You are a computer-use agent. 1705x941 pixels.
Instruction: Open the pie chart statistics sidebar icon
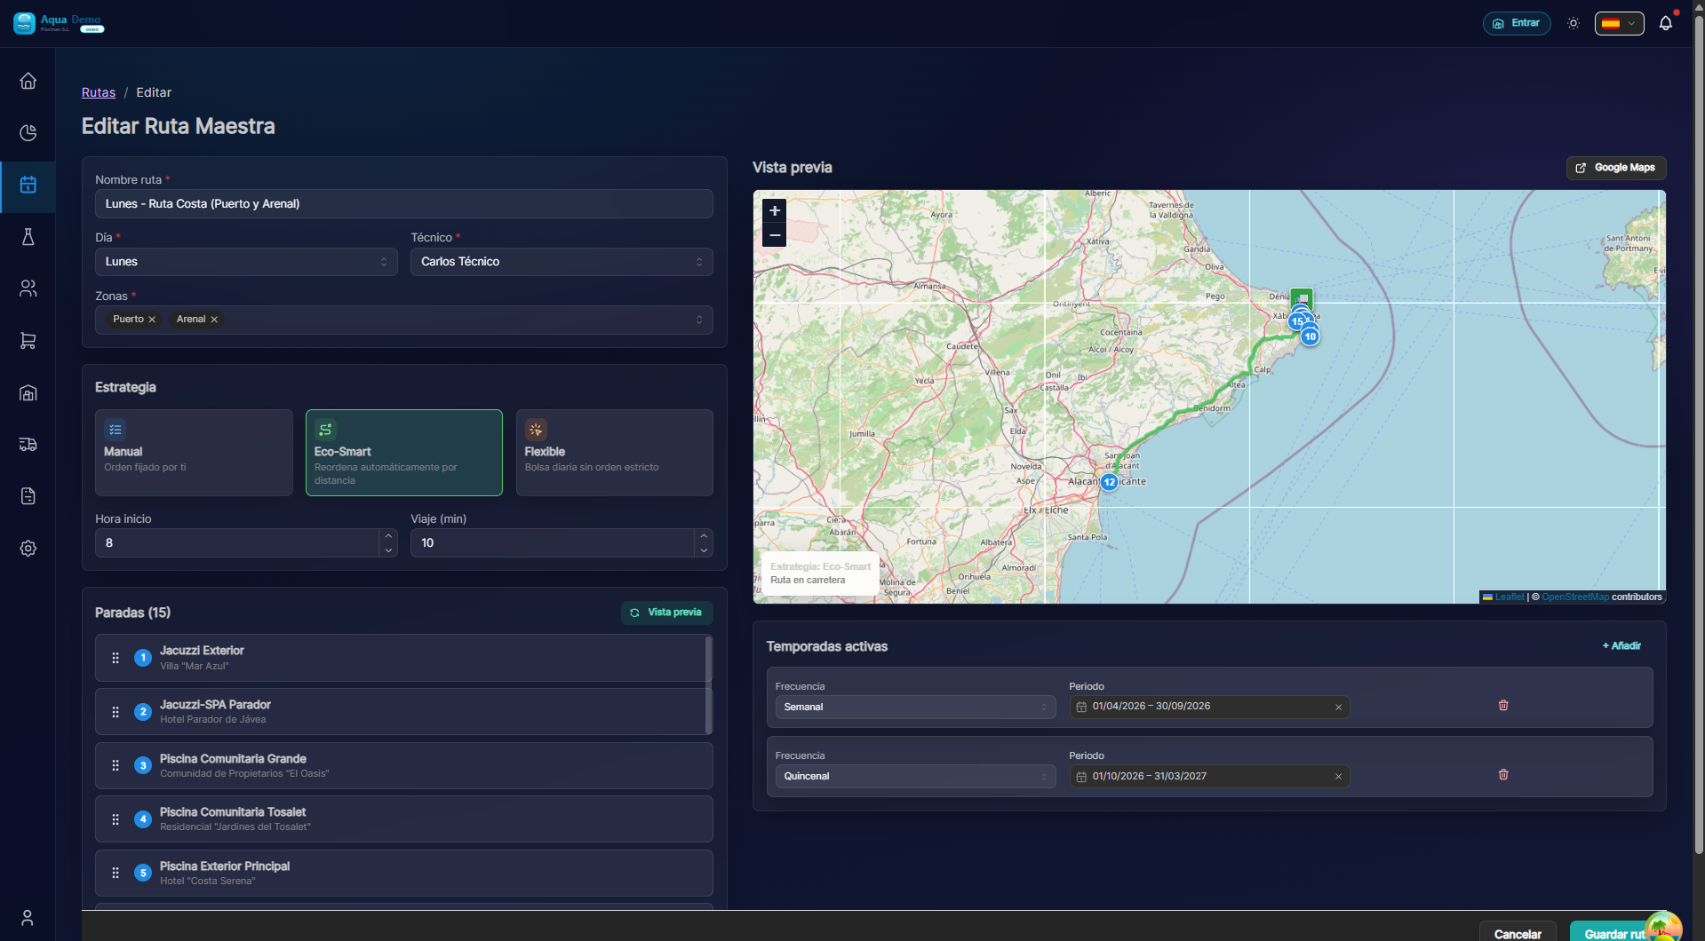pos(28,133)
